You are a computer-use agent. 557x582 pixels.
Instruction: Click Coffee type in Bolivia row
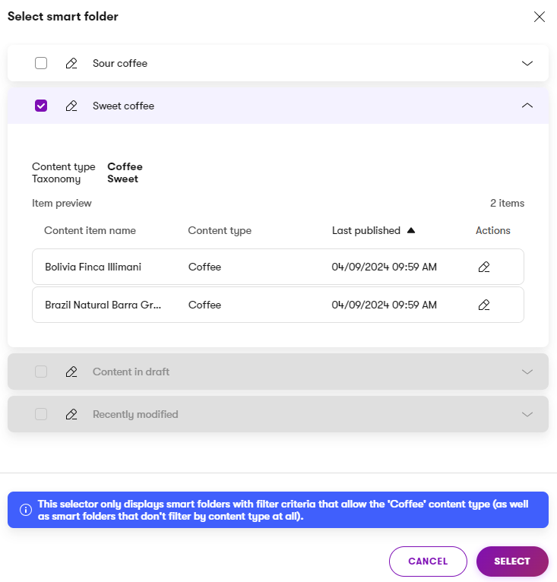[204, 267]
